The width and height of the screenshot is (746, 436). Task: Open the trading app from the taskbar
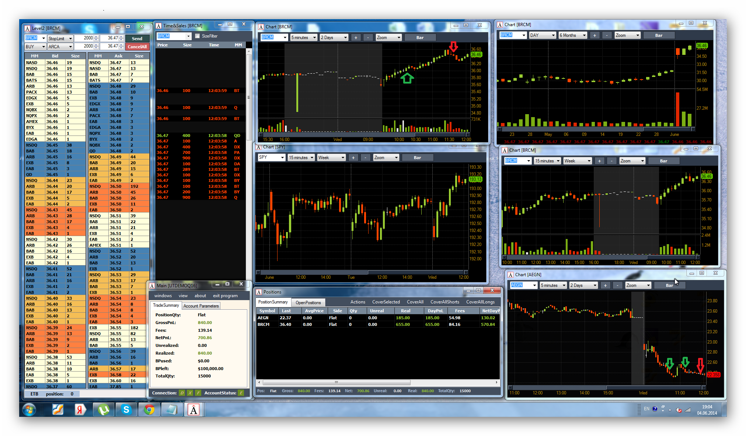(194, 409)
